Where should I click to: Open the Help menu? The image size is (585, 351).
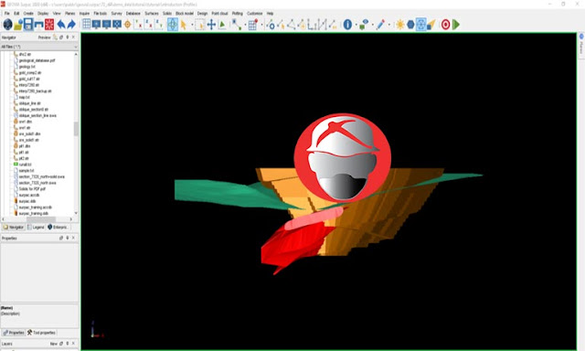click(x=271, y=14)
